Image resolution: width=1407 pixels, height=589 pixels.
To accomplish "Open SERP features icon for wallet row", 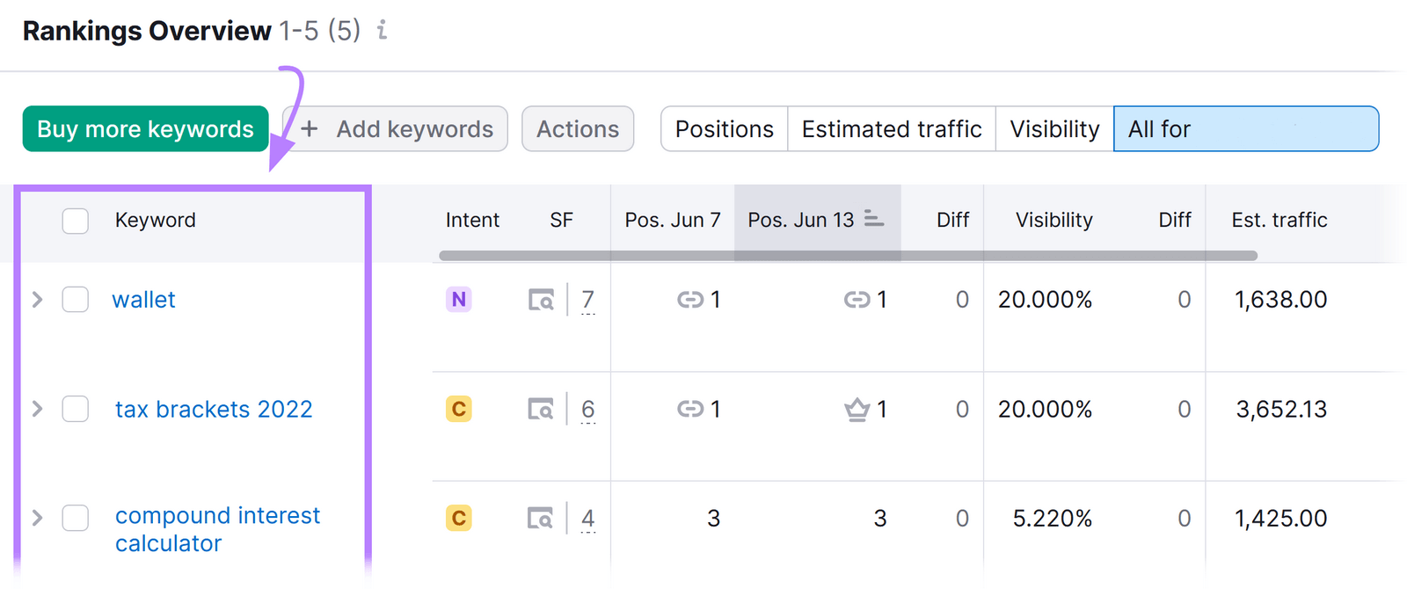I will [x=541, y=301].
